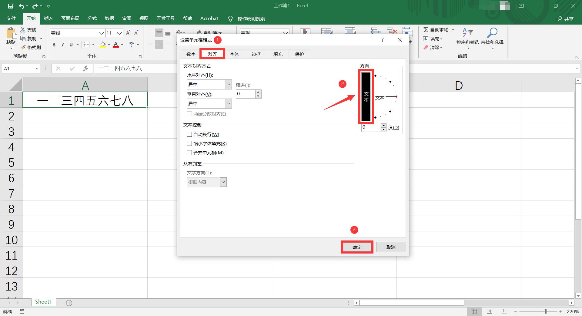
Task: Open the 文件 File menu
Action: (11, 18)
